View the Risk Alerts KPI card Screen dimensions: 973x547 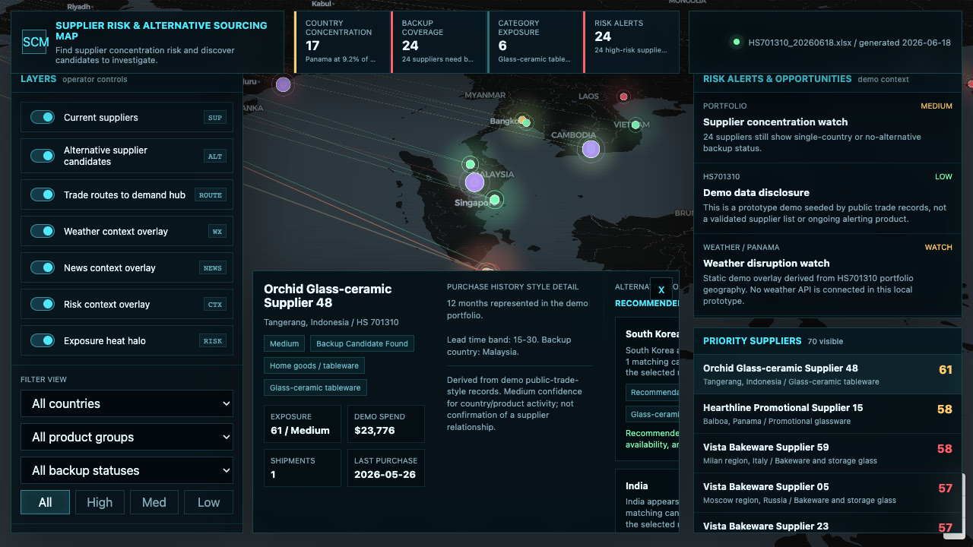pos(631,43)
